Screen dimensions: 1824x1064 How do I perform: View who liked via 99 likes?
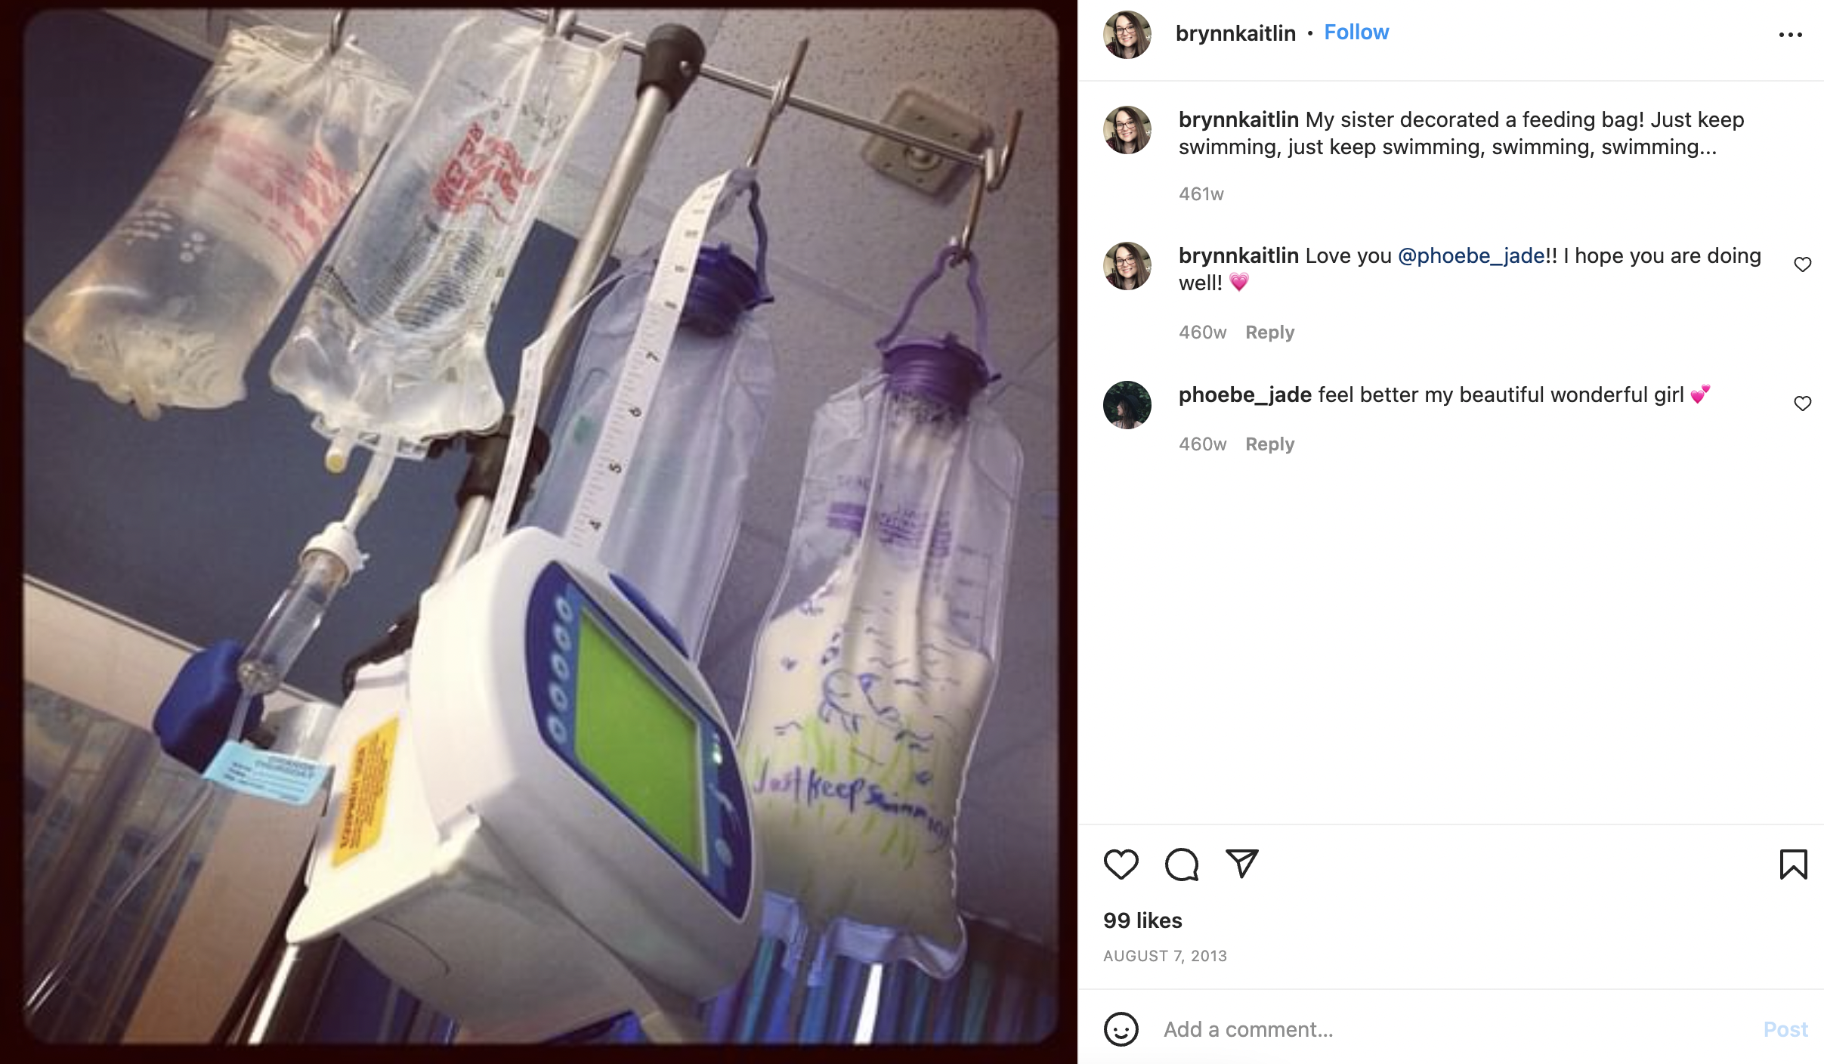pyautogui.click(x=1142, y=920)
